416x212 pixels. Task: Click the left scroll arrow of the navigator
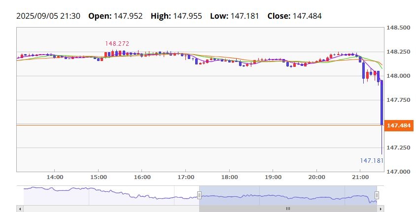(x=20, y=209)
